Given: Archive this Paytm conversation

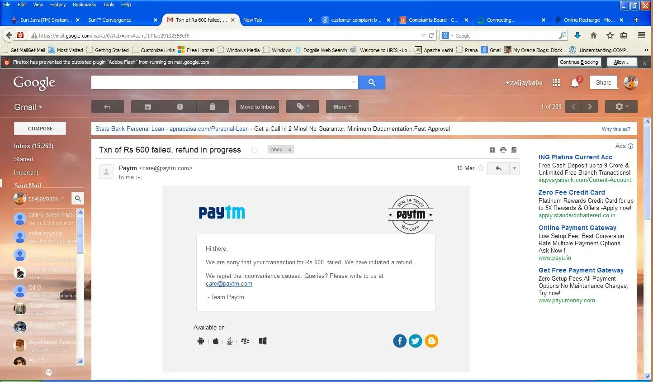Looking at the screenshot, I should [x=147, y=107].
